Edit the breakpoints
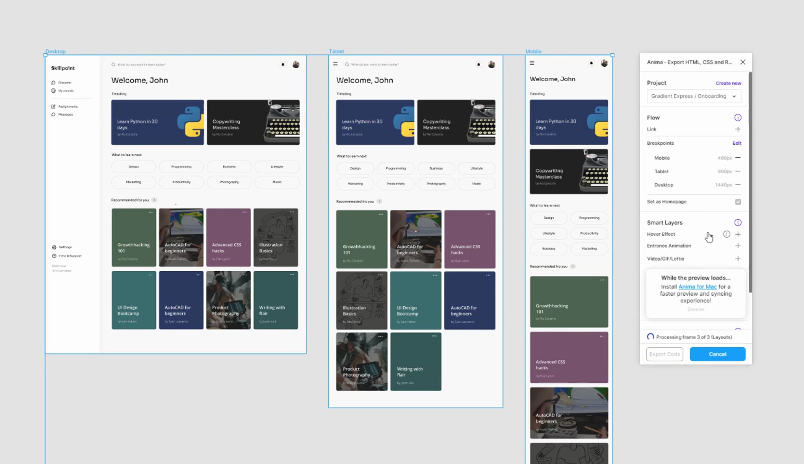The image size is (804, 464). click(736, 143)
